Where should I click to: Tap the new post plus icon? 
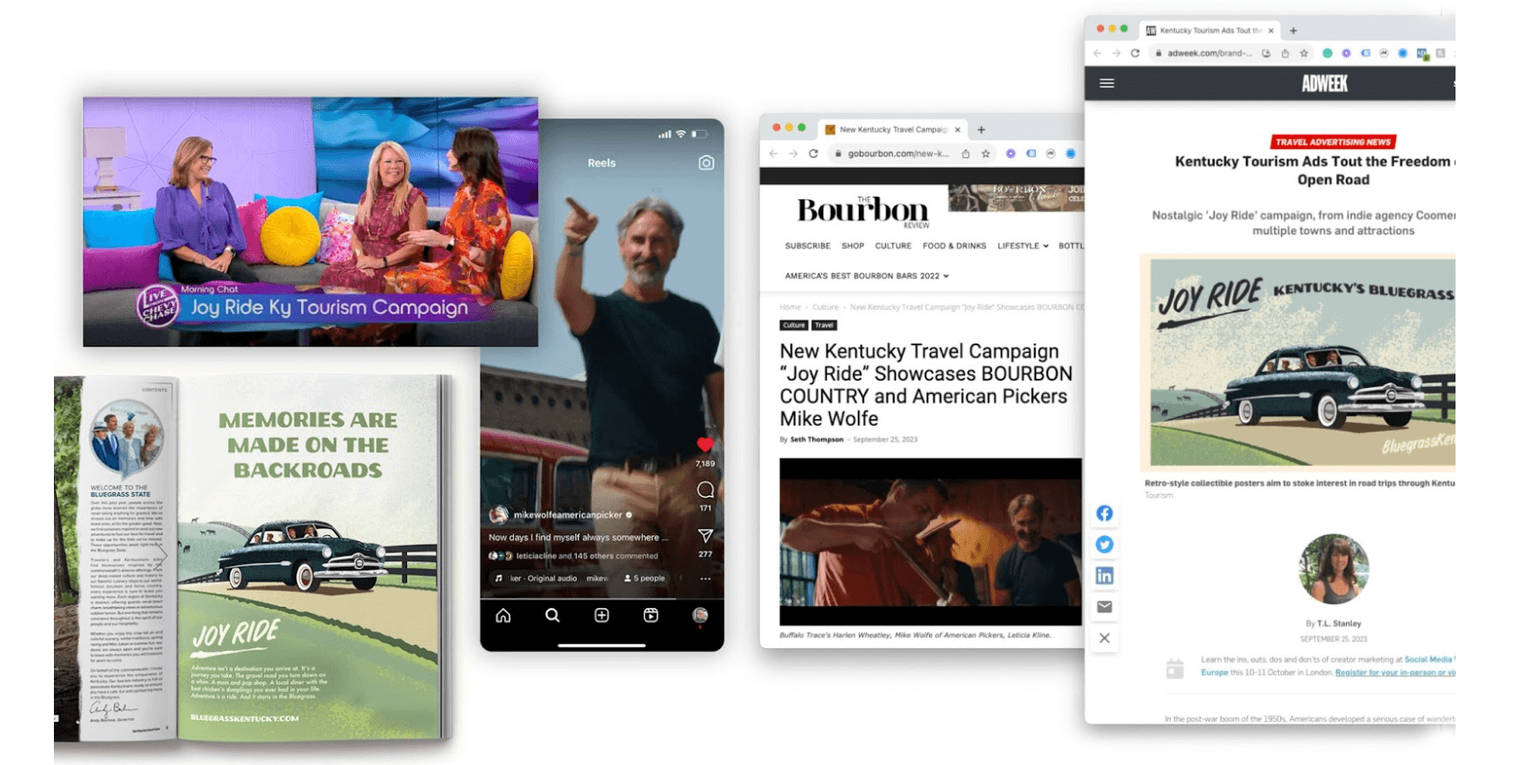[x=602, y=615]
